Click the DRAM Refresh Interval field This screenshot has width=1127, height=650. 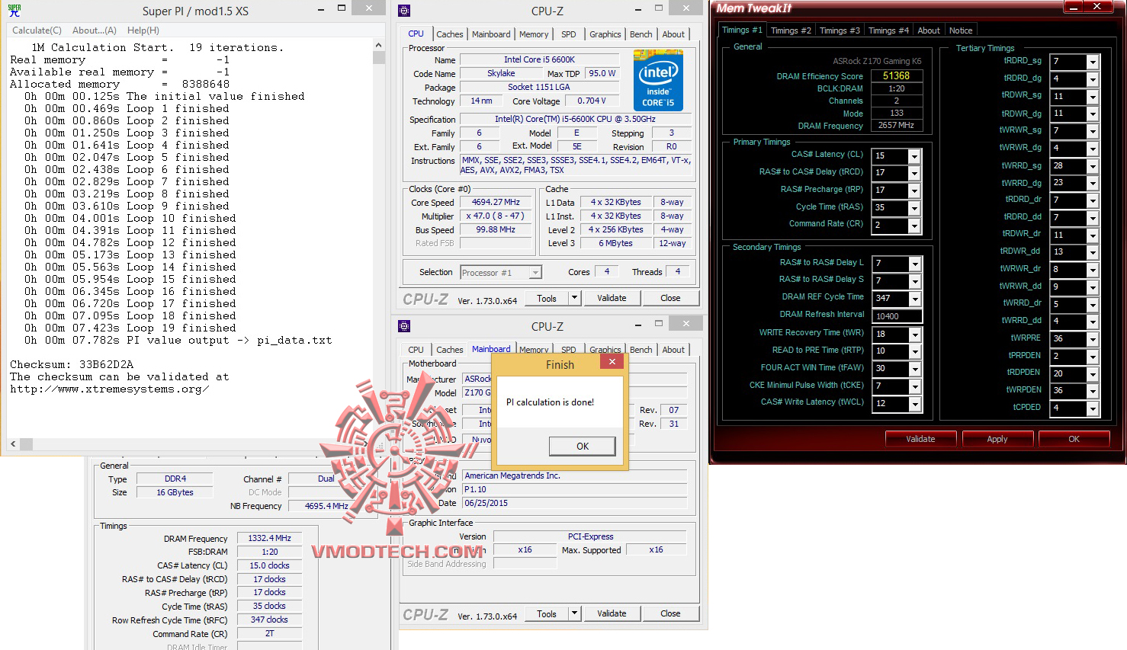897,316
